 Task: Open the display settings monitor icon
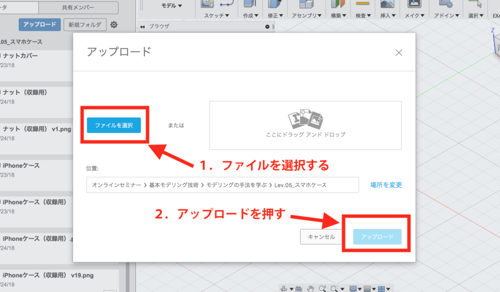(x=354, y=289)
